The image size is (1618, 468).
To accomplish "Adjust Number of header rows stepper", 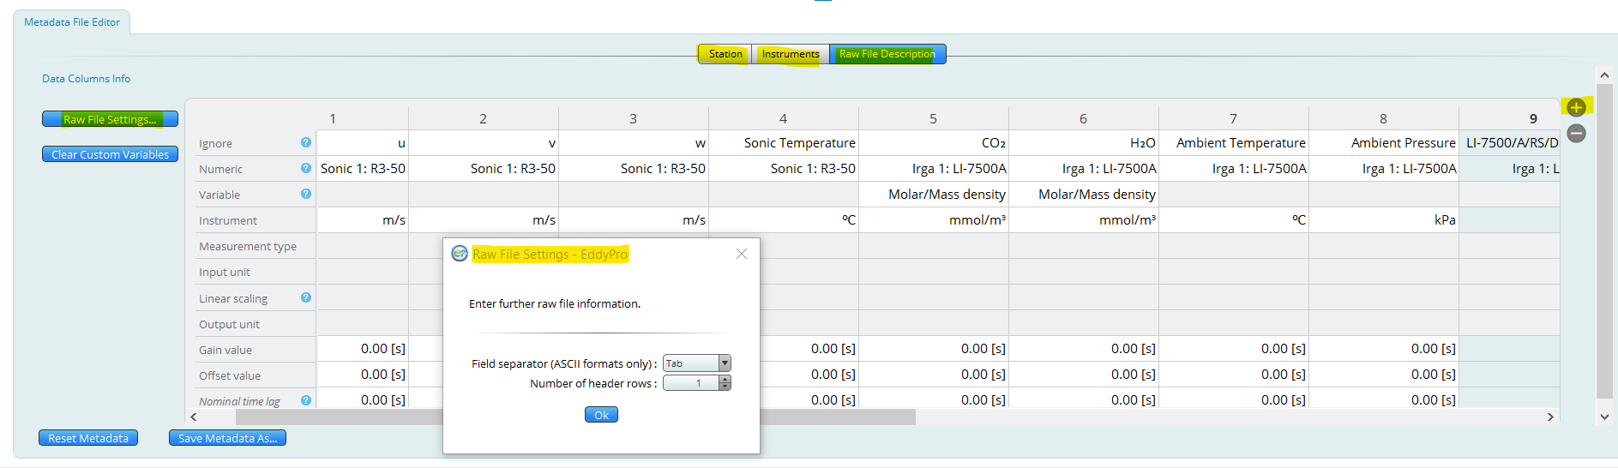I will [725, 383].
